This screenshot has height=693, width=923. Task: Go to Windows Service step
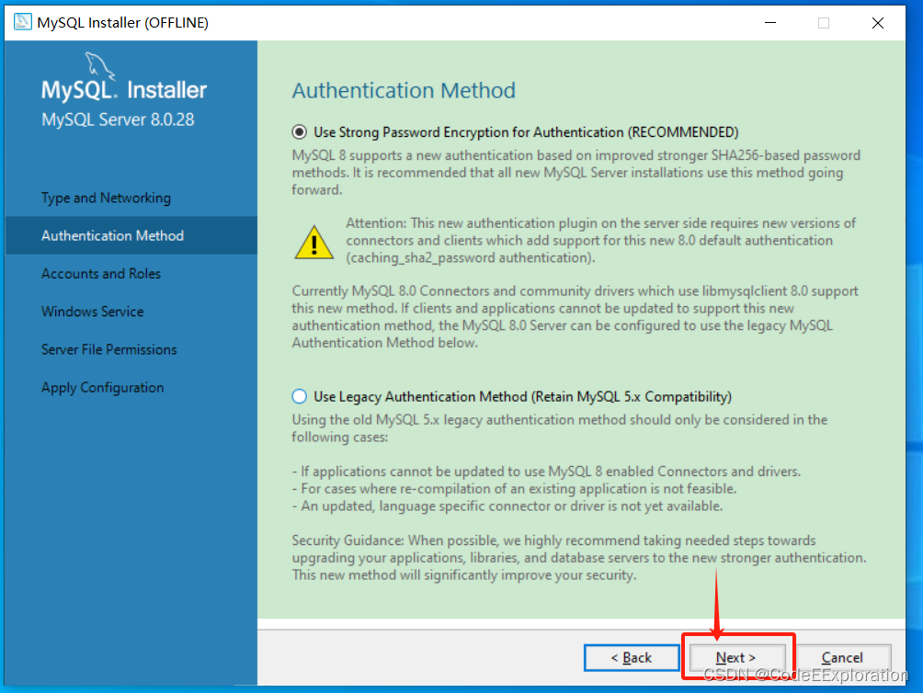coord(93,312)
